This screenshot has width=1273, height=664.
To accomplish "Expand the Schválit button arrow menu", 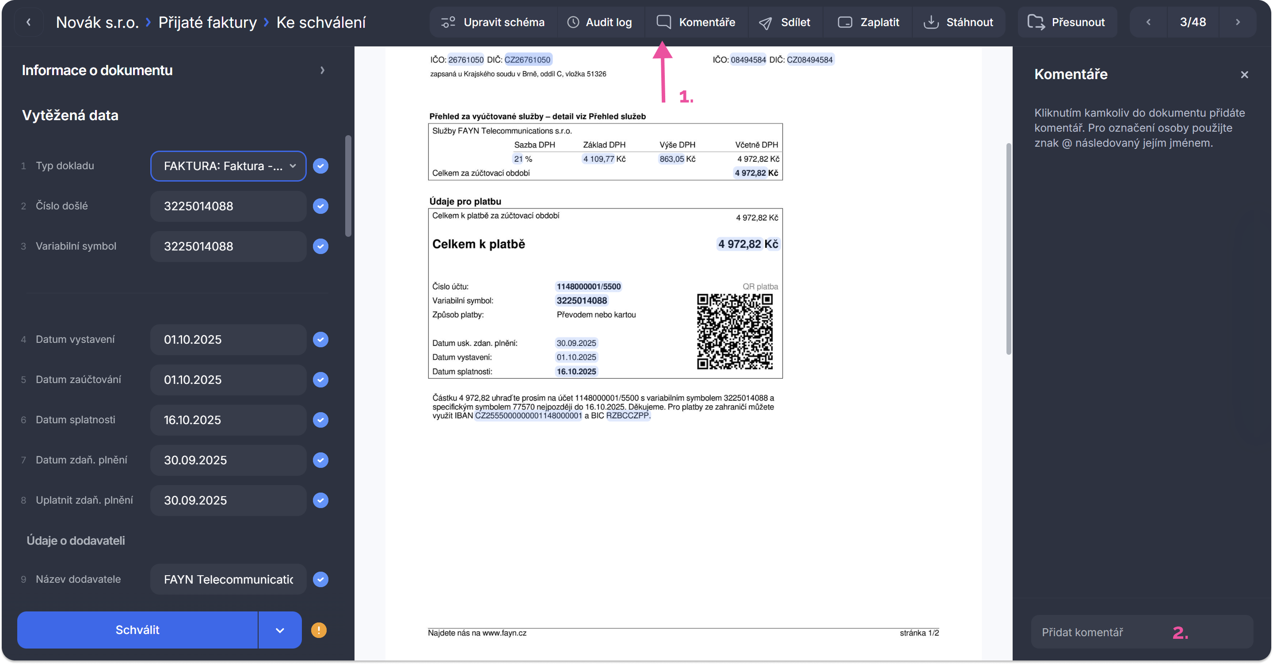I will 280,630.
